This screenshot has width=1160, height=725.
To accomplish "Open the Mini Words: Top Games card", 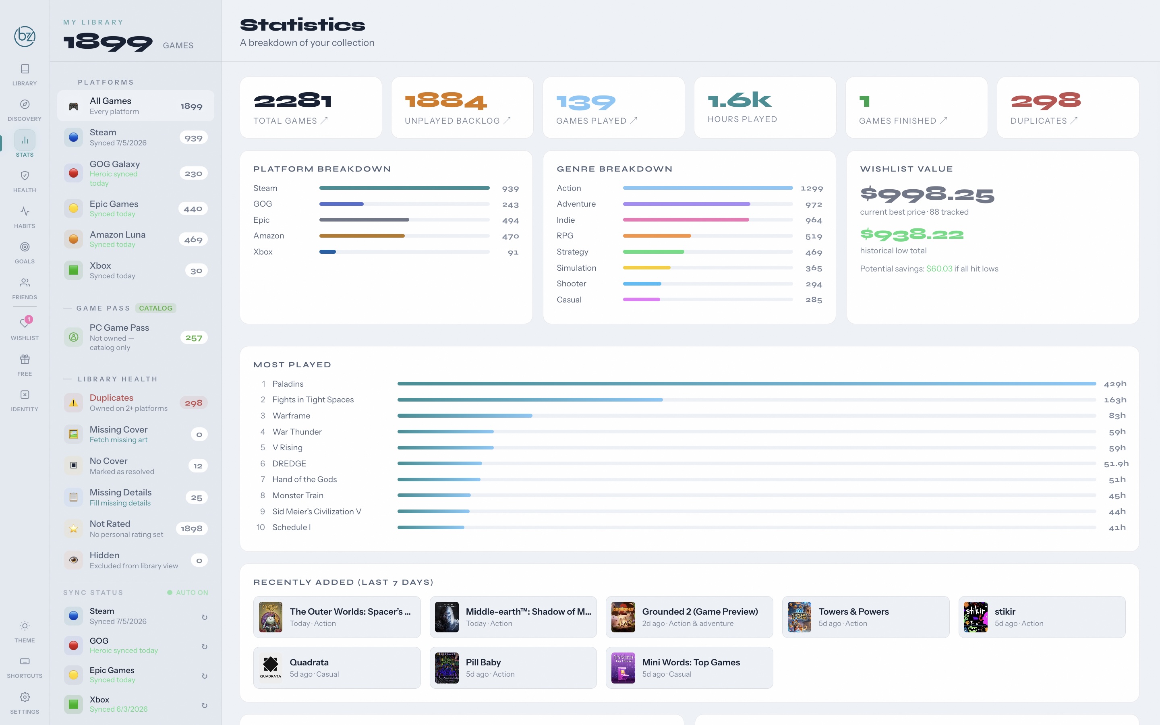I will (689, 668).
